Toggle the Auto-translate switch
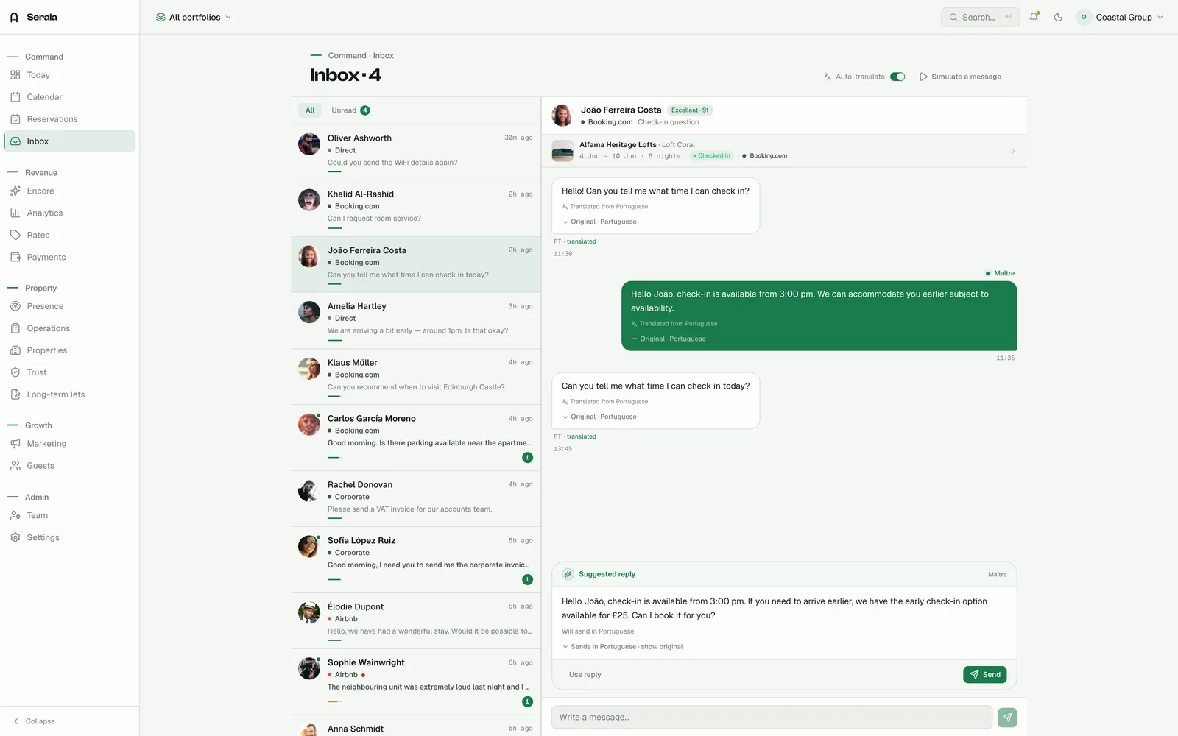 click(x=897, y=77)
